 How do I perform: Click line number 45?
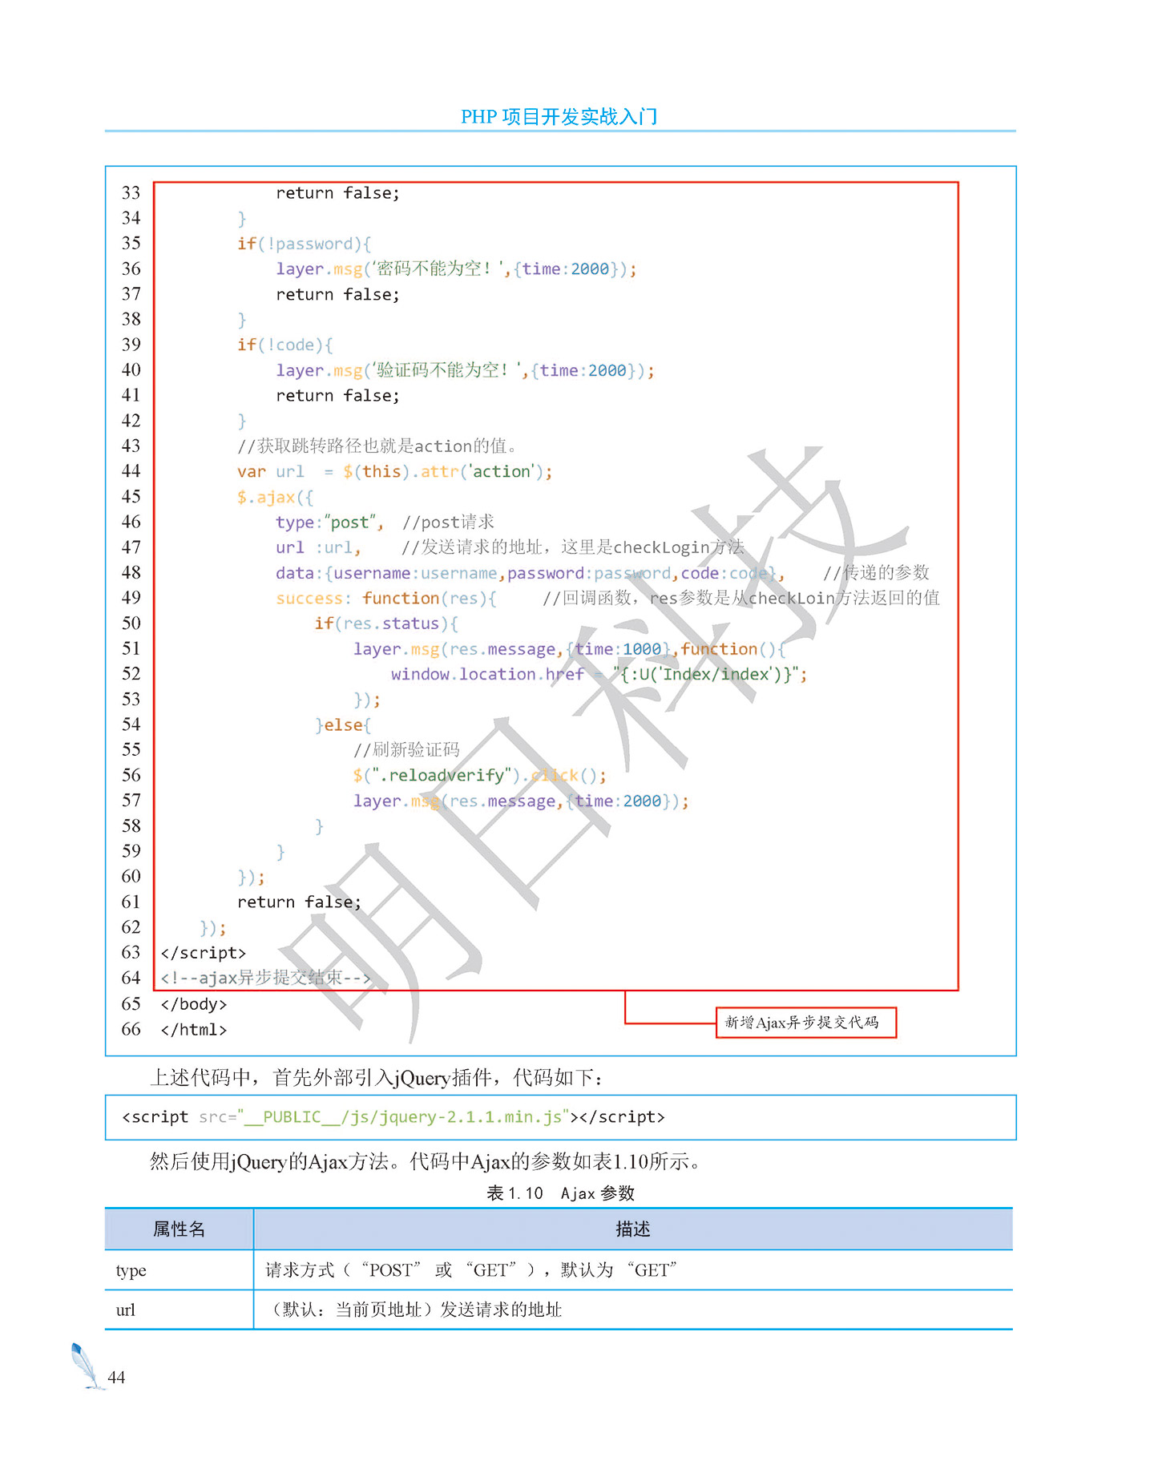[x=131, y=497]
